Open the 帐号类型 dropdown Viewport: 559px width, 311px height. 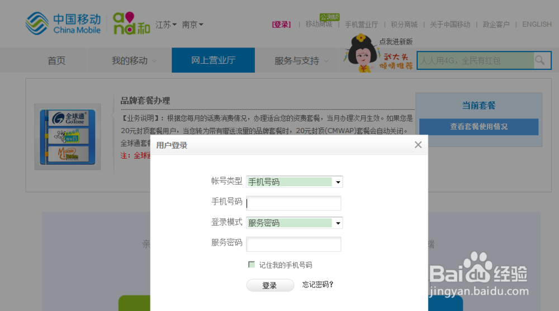[x=294, y=182]
